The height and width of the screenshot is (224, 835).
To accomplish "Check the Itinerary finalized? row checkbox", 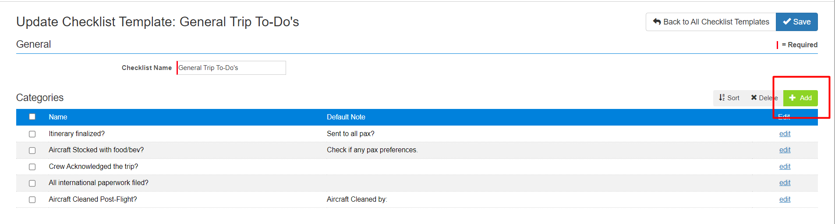I will pyautogui.click(x=32, y=134).
